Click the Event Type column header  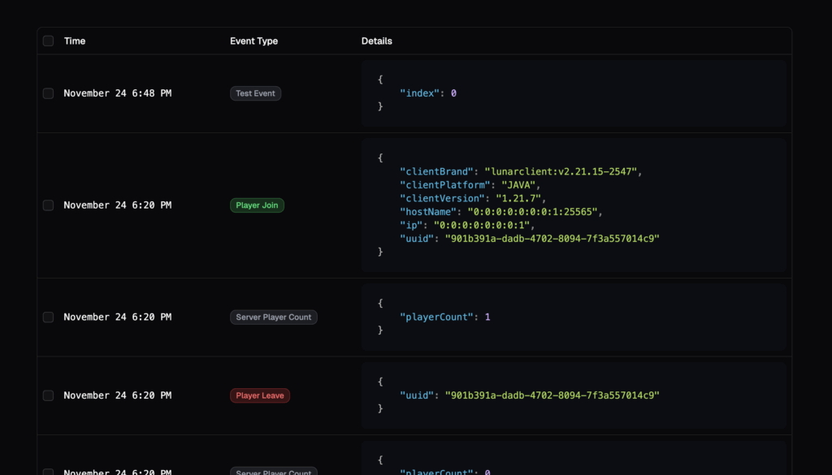(253, 41)
